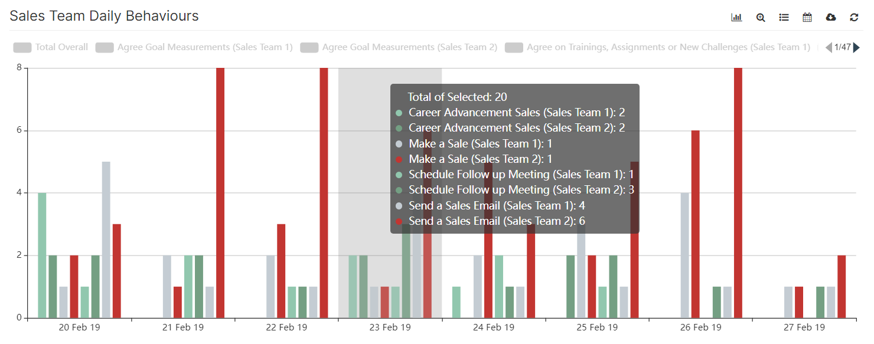874x344 pixels.
Task: Open the data list view icon
Action: click(x=784, y=17)
